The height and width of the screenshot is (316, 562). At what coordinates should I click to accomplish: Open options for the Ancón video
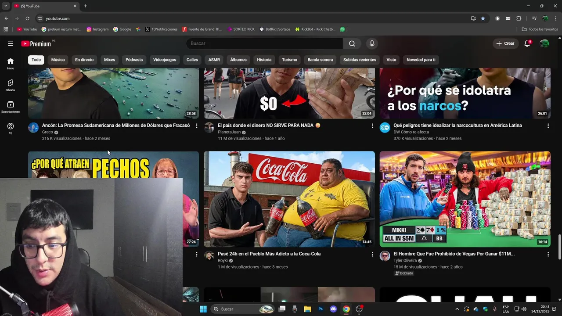tap(197, 126)
